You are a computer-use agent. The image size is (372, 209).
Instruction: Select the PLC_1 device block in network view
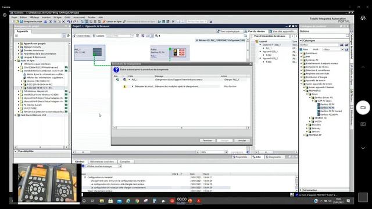coord(90,53)
